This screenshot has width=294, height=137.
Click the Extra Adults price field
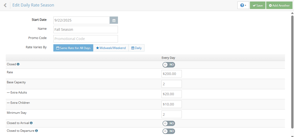[172, 94]
